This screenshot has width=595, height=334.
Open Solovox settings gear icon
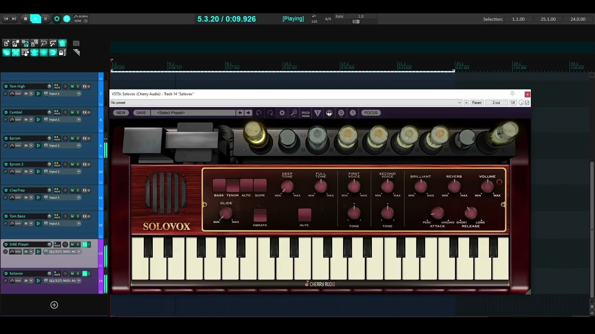tap(282, 113)
